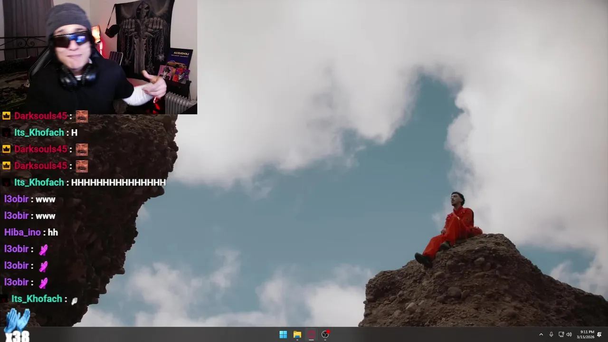Open the notification bell icon
The width and height of the screenshot is (608, 342).
599,334
